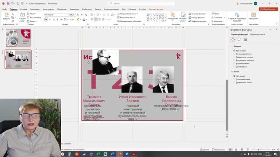Click the Replace (Заменить) button
The image size is (280, 157).
click(217, 17)
